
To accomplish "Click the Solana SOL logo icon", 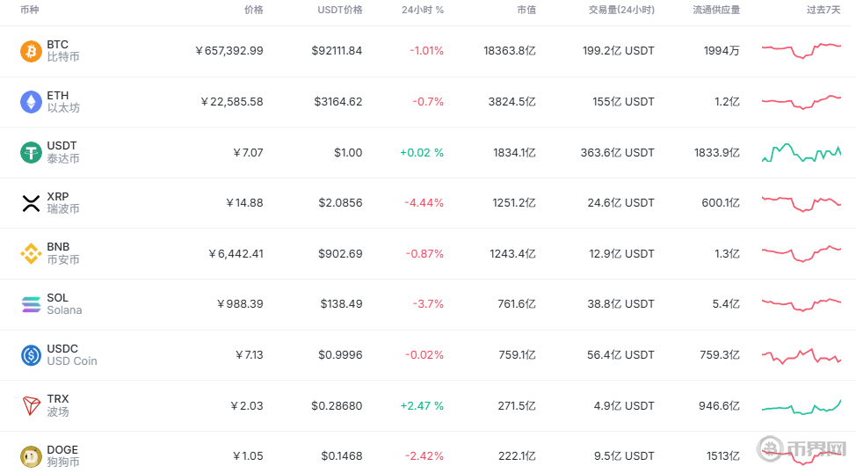I will click(31, 305).
